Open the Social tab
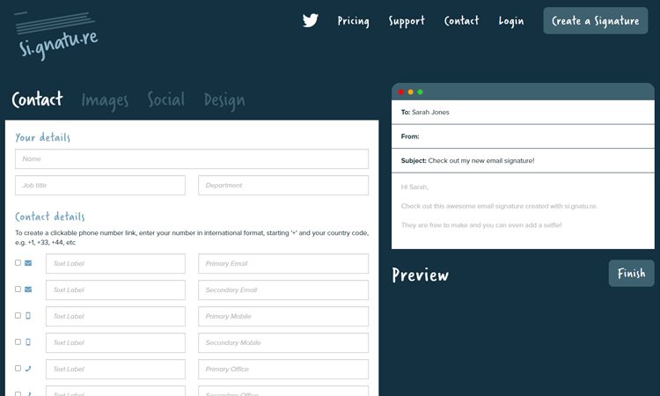The image size is (660, 396). pos(166,99)
